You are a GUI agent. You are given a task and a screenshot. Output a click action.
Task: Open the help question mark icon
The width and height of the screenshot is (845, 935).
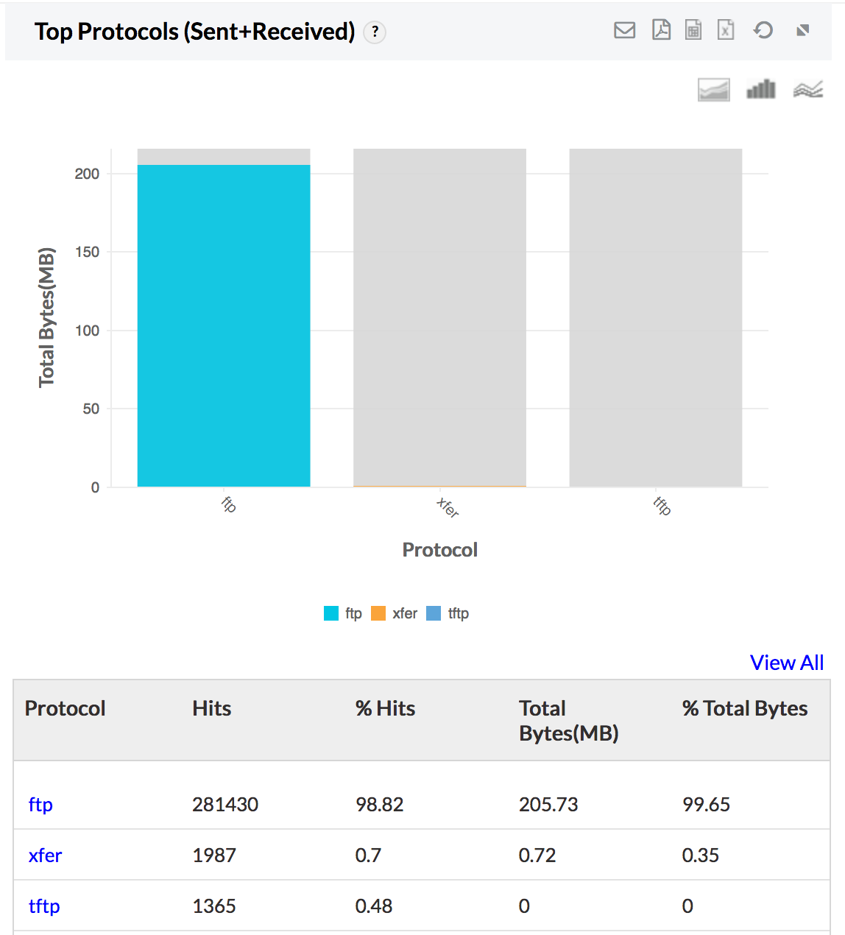pyautogui.click(x=375, y=32)
